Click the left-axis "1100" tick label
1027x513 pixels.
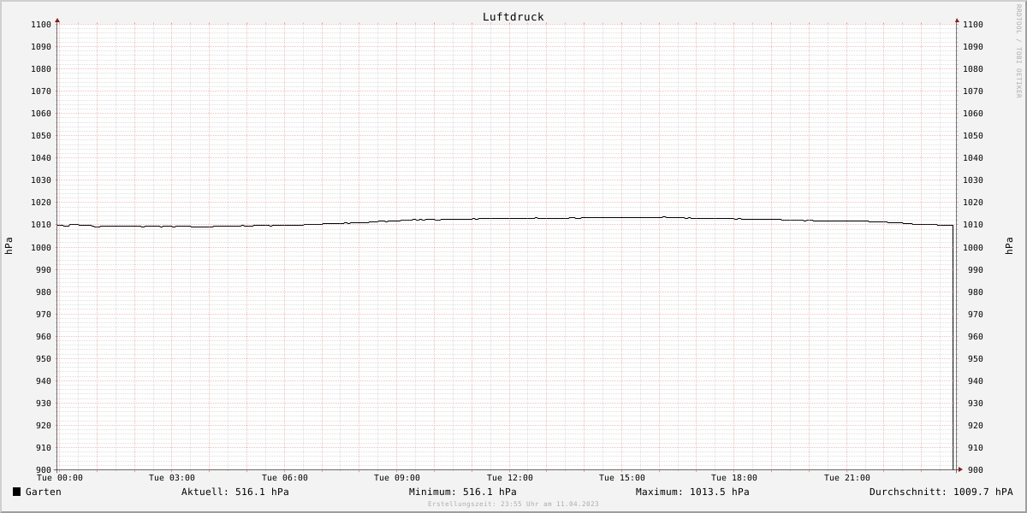(x=41, y=25)
